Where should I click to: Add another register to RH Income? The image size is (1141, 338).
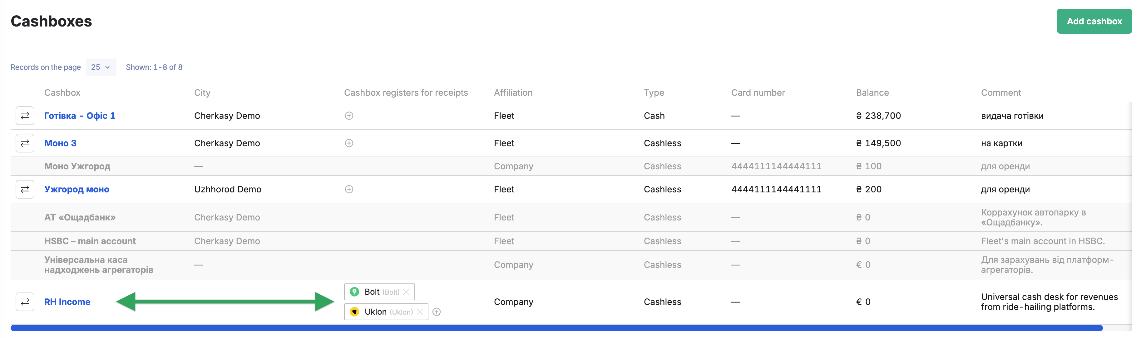[436, 312]
